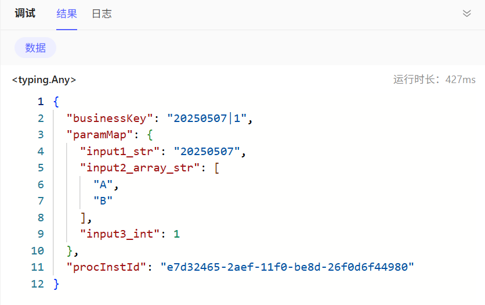Click line number 10 in gutter
The width and height of the screenshot is (485, 305).
38,250
